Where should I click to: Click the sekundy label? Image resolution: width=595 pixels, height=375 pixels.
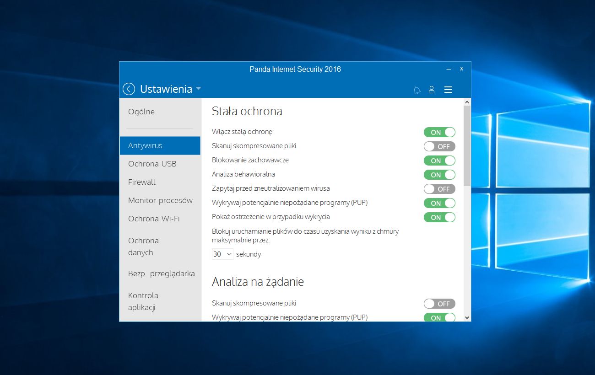point(249,254)
